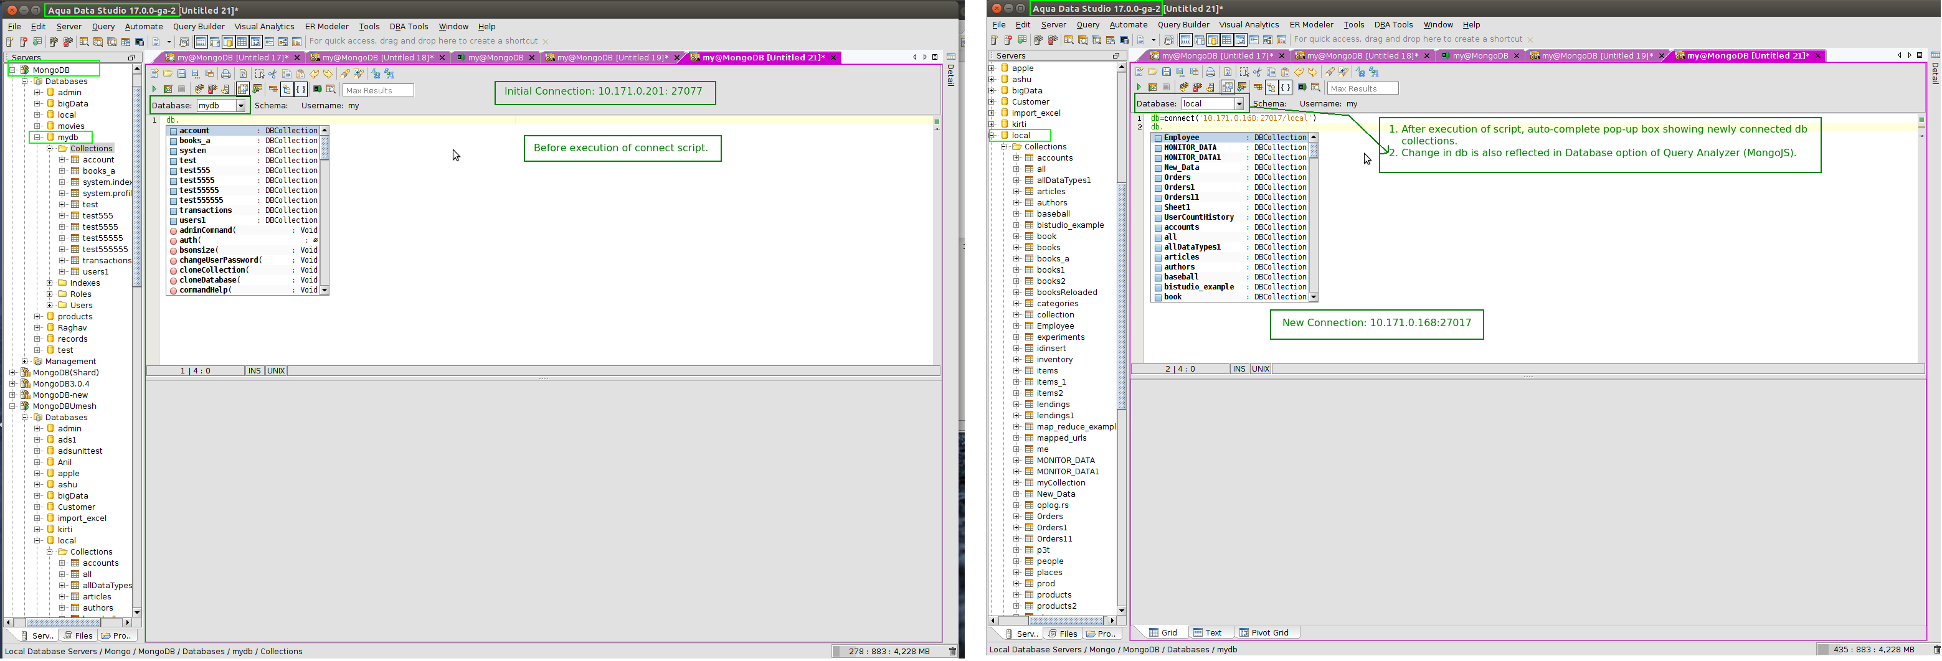This screenshot has width=1942, height=661.
Task: Click Undo arrow in right window editor toolbar
Action: click(1299, 72)
